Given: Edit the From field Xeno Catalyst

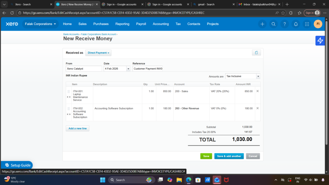Looking at the screenshot, I should pos(84,69).
